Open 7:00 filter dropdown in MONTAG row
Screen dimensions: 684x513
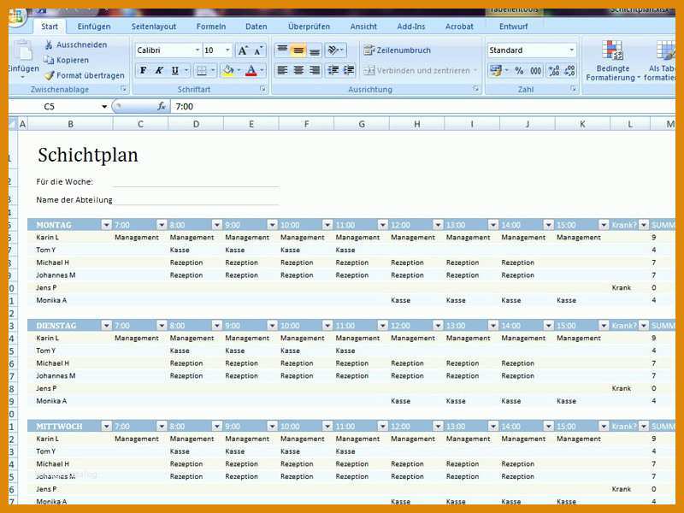[162, 225]
